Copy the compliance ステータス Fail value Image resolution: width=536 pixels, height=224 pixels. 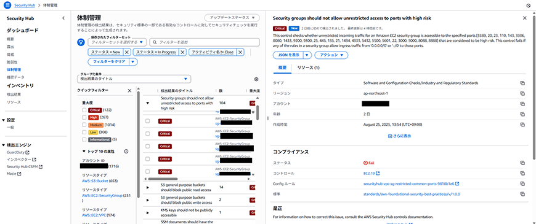click(522, 163)
